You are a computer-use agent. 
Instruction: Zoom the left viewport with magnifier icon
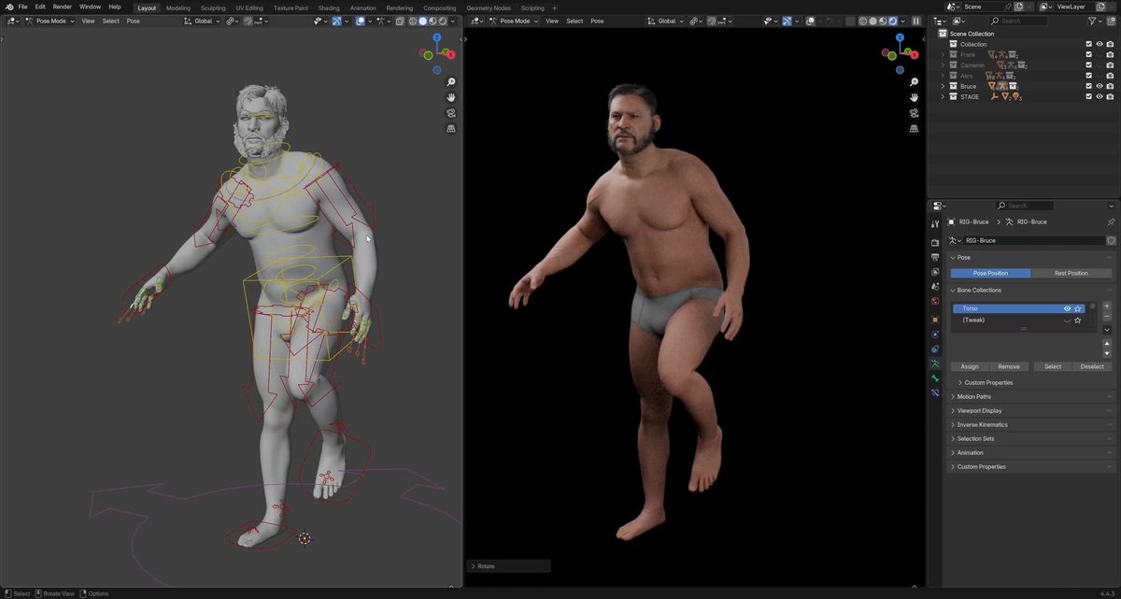[x=451, y=82]
